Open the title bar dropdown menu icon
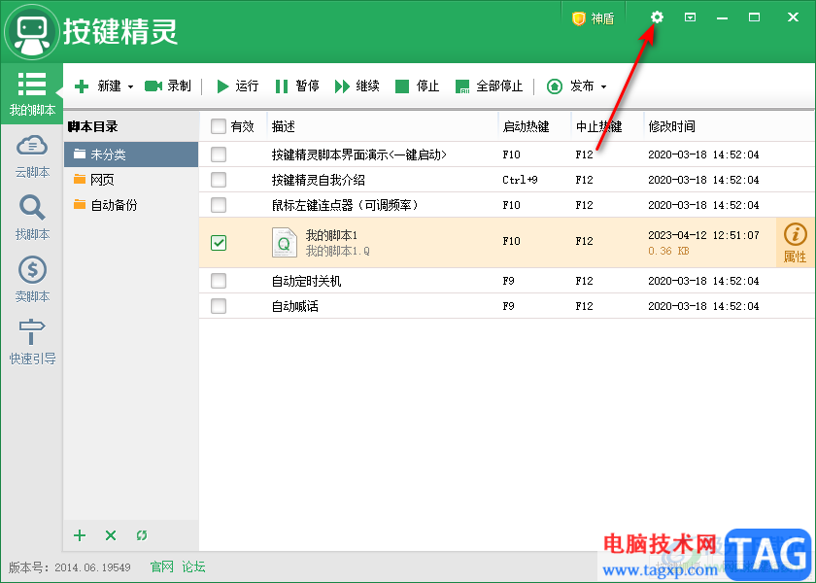816x583 pixels. click(x=690, y=17)
